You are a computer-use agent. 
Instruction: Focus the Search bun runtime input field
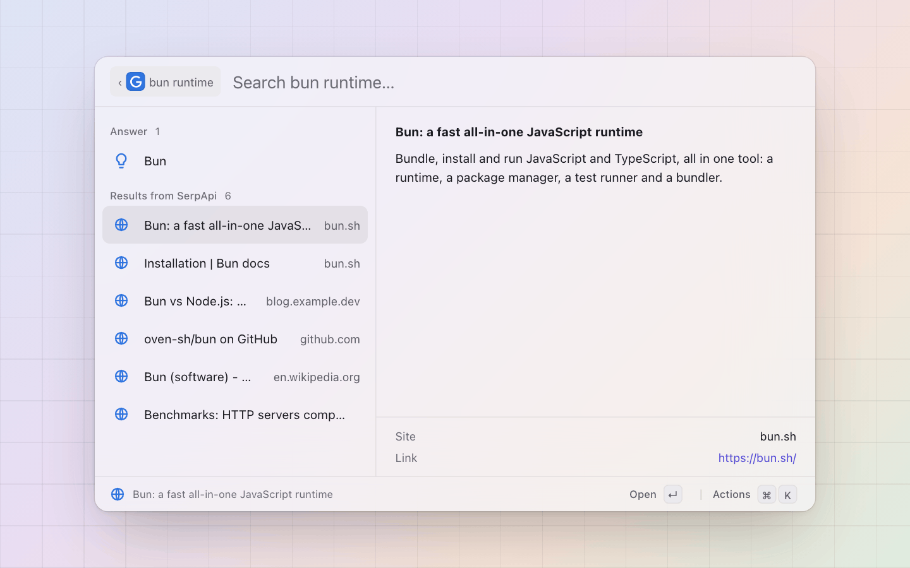click(515, 82)
